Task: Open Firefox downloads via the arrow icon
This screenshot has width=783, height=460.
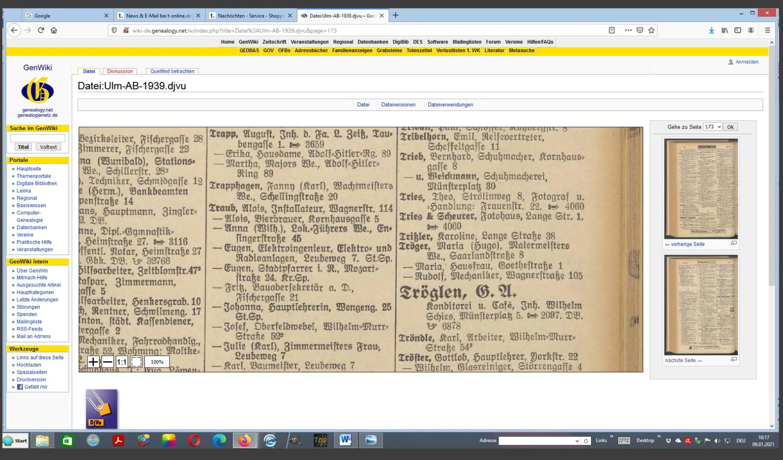Action: tap(711, 30)
